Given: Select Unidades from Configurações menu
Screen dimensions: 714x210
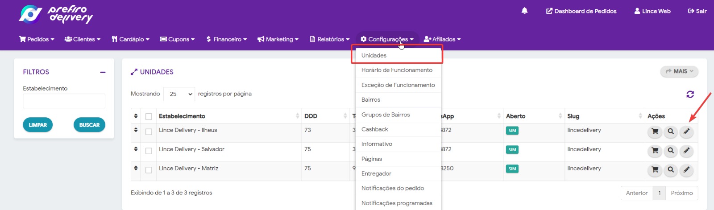Looking at the screenshot, I should point(374,55).
